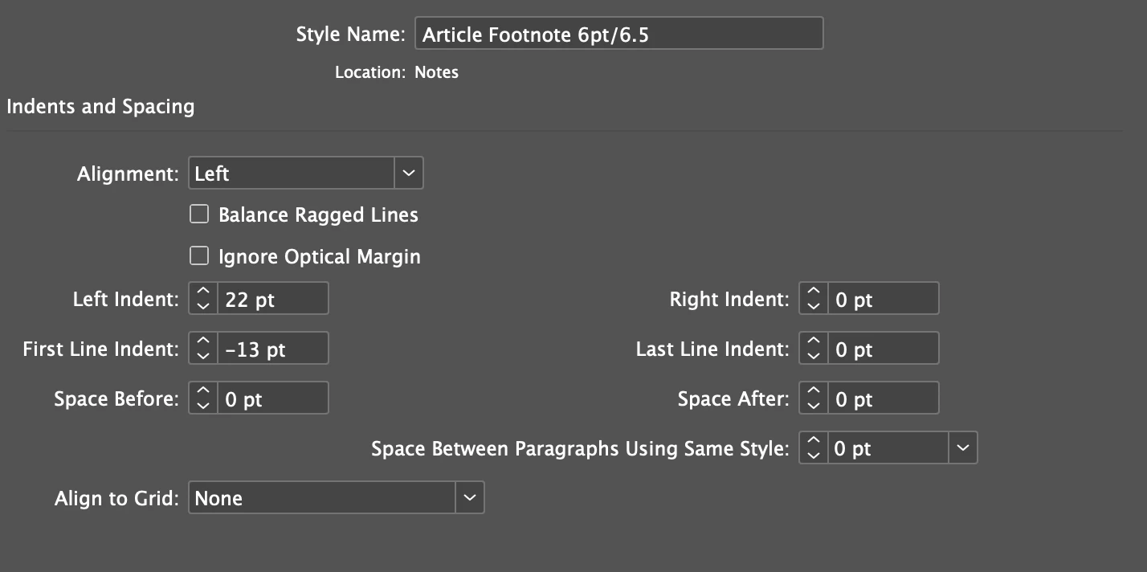The image size is (1147, 572).
Task: Click the Style Name text field
Action: click(x=618, y=35)
